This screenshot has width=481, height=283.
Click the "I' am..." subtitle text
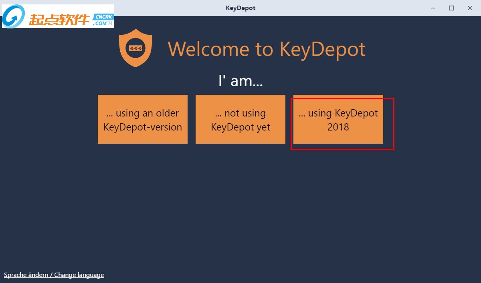click(x=240, y=81)
